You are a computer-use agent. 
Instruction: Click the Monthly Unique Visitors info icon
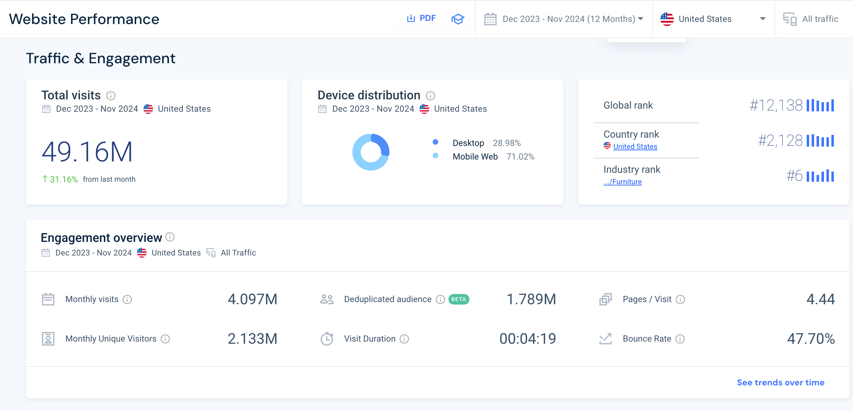(165, 339)
